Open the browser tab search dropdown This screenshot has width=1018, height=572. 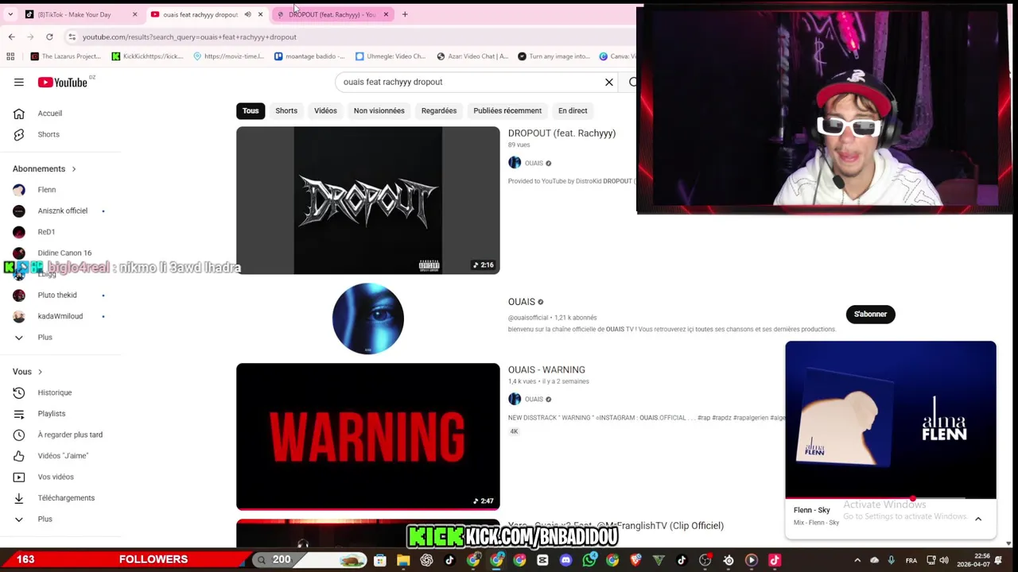(x=10, y=14)
